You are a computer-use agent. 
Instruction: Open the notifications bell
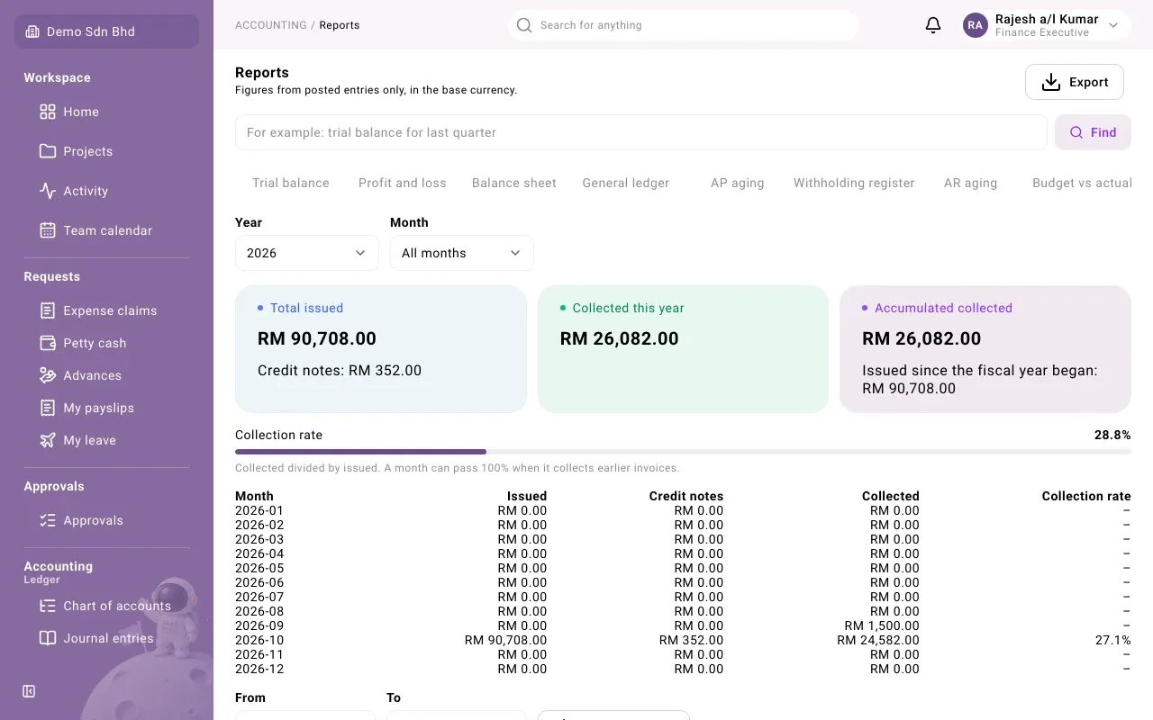933,25
